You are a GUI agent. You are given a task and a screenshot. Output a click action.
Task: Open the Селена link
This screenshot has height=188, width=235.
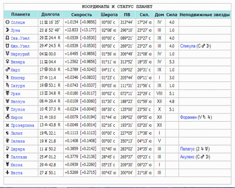(18, 141)
